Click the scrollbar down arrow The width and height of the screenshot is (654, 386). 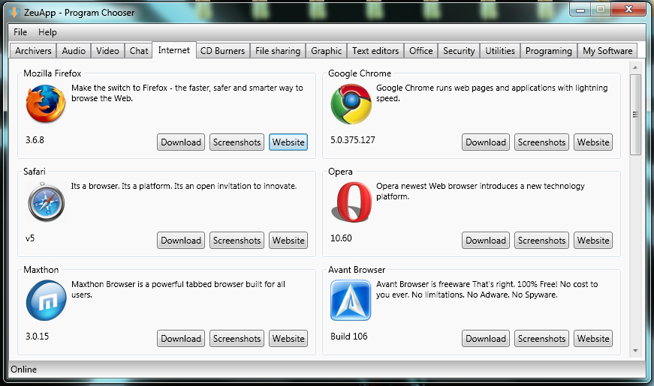tap(635, 351)
